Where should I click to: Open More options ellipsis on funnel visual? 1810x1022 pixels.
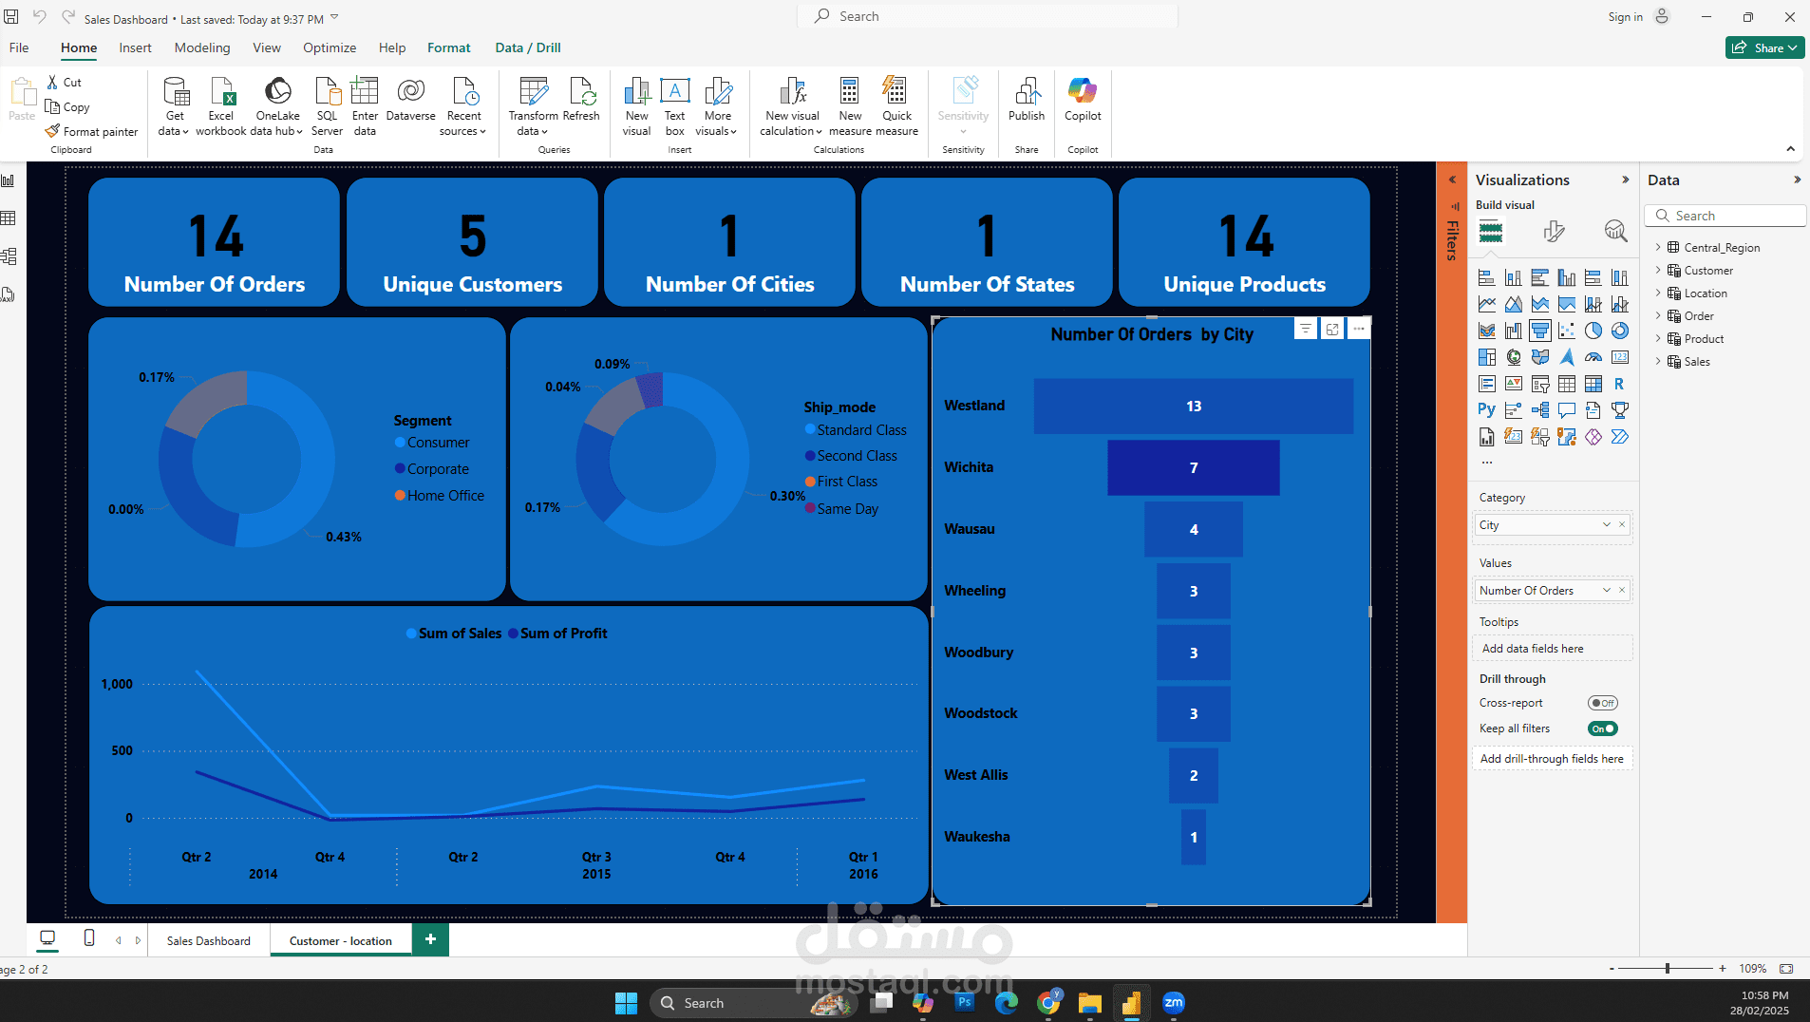(x=1359, y=329)
